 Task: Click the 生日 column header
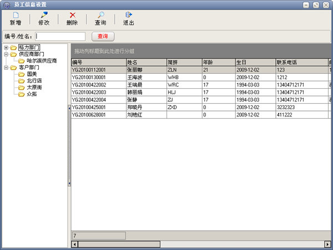click(254, 63)
